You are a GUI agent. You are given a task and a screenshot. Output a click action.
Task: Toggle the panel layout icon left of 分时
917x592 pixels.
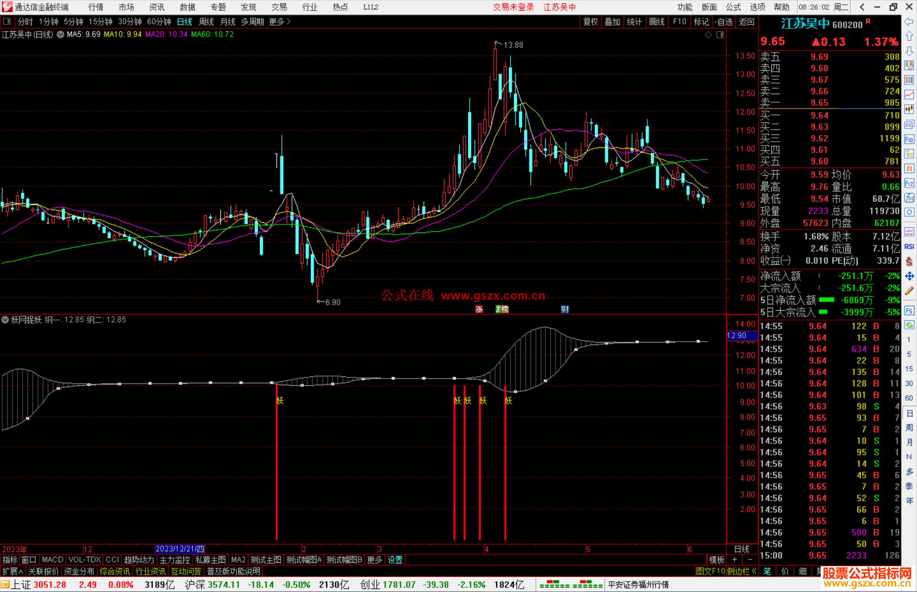7,22
